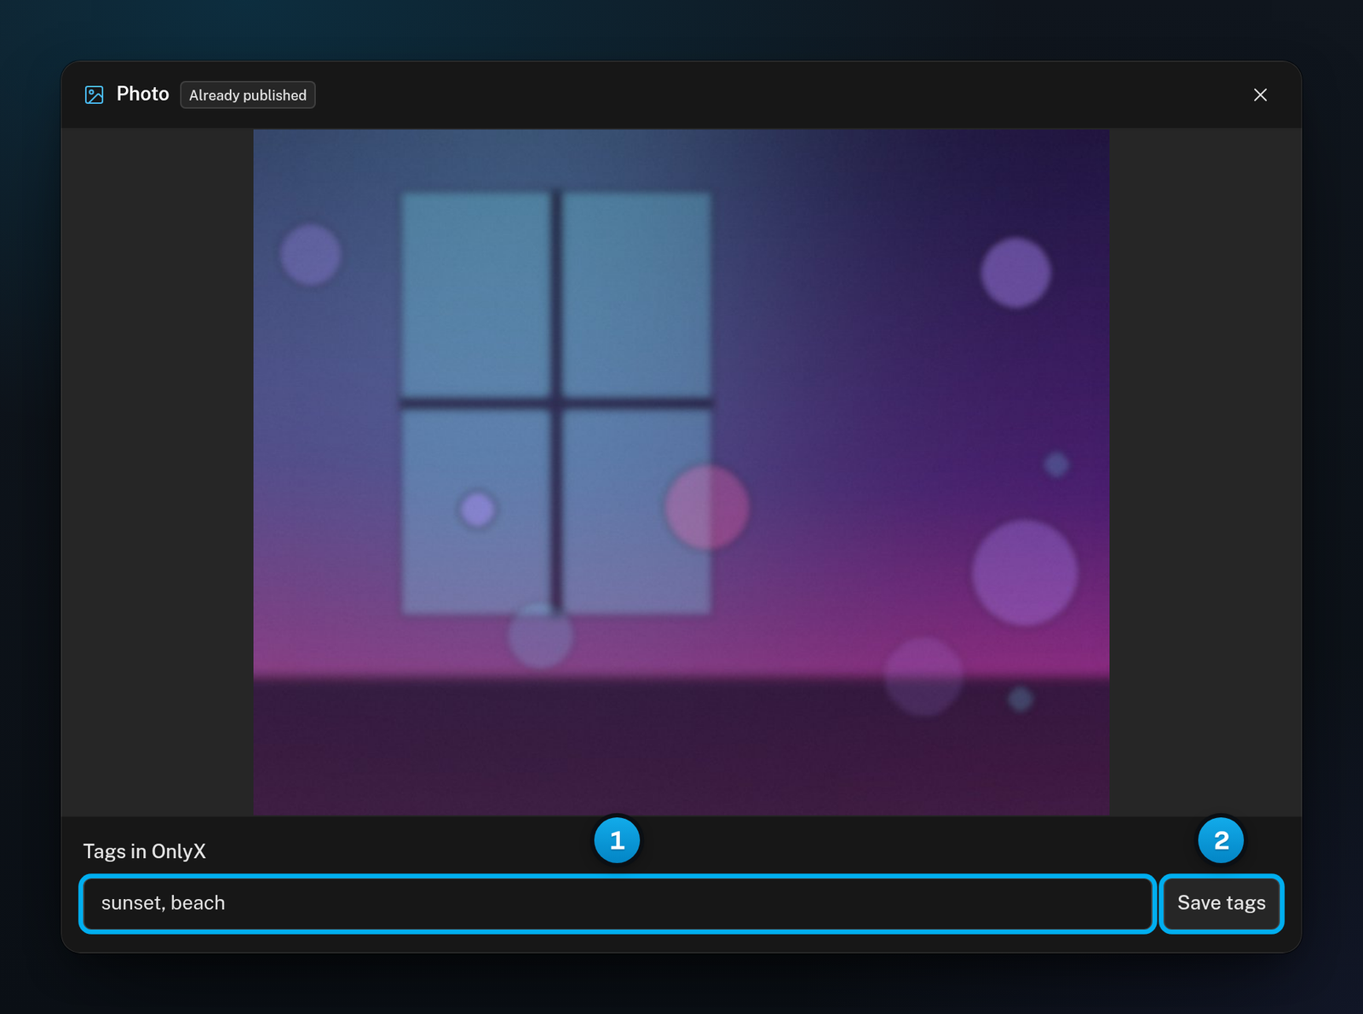Click the Save tags button

[1221, 903]
